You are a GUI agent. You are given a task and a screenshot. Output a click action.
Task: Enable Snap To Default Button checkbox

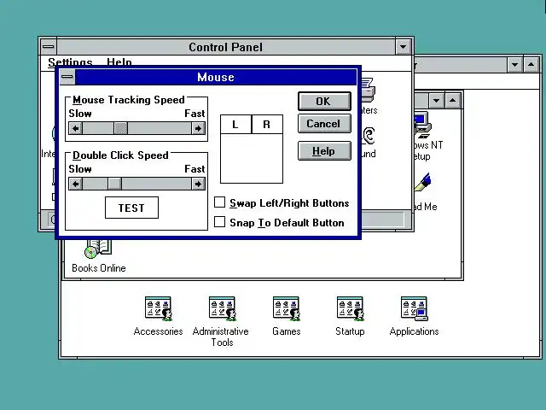click(219, 222)
